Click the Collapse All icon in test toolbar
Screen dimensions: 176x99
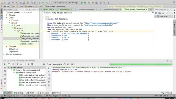coord(21,64)
